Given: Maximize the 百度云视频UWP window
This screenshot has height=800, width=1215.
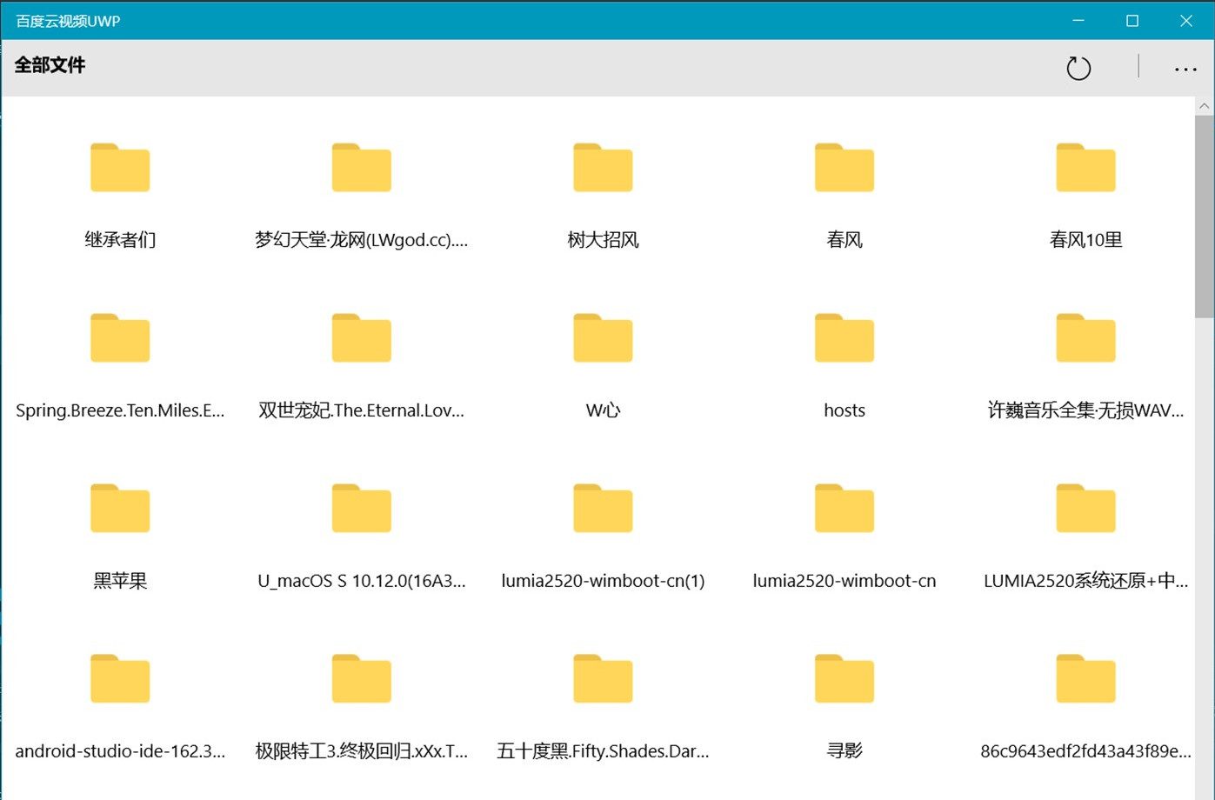Looking at the screenshot, I should pos(1132,21).
